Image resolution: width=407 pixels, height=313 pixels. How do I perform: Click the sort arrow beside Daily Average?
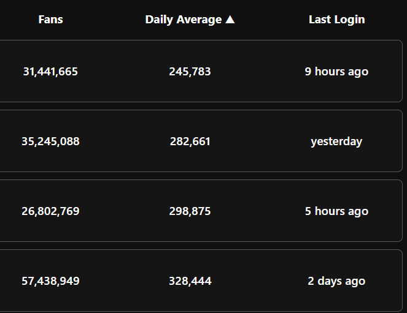point(230,20)
